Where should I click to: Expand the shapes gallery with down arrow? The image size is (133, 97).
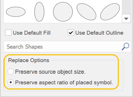126,18
